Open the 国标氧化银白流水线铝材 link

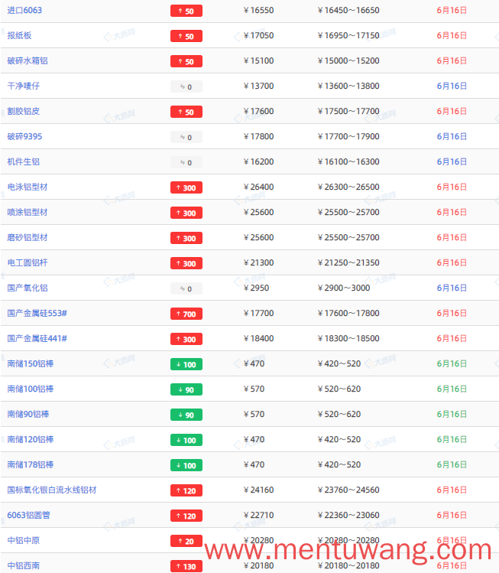(52, 490)
